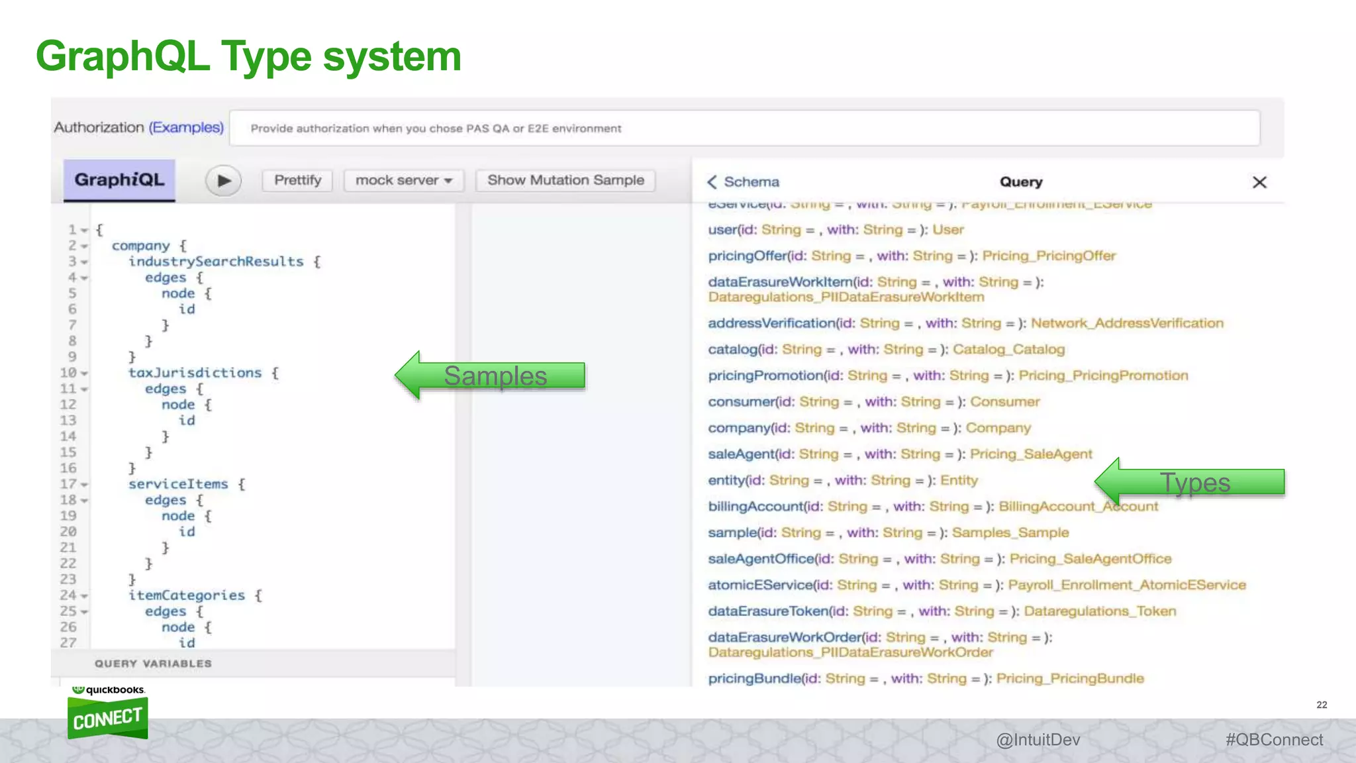Open Pricing_PricingPromotion type link

[1103, 376]
